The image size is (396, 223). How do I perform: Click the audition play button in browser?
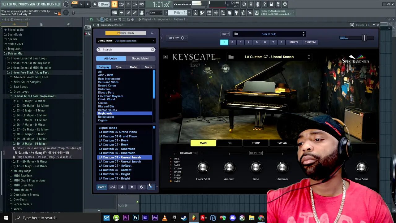point(151,187)
